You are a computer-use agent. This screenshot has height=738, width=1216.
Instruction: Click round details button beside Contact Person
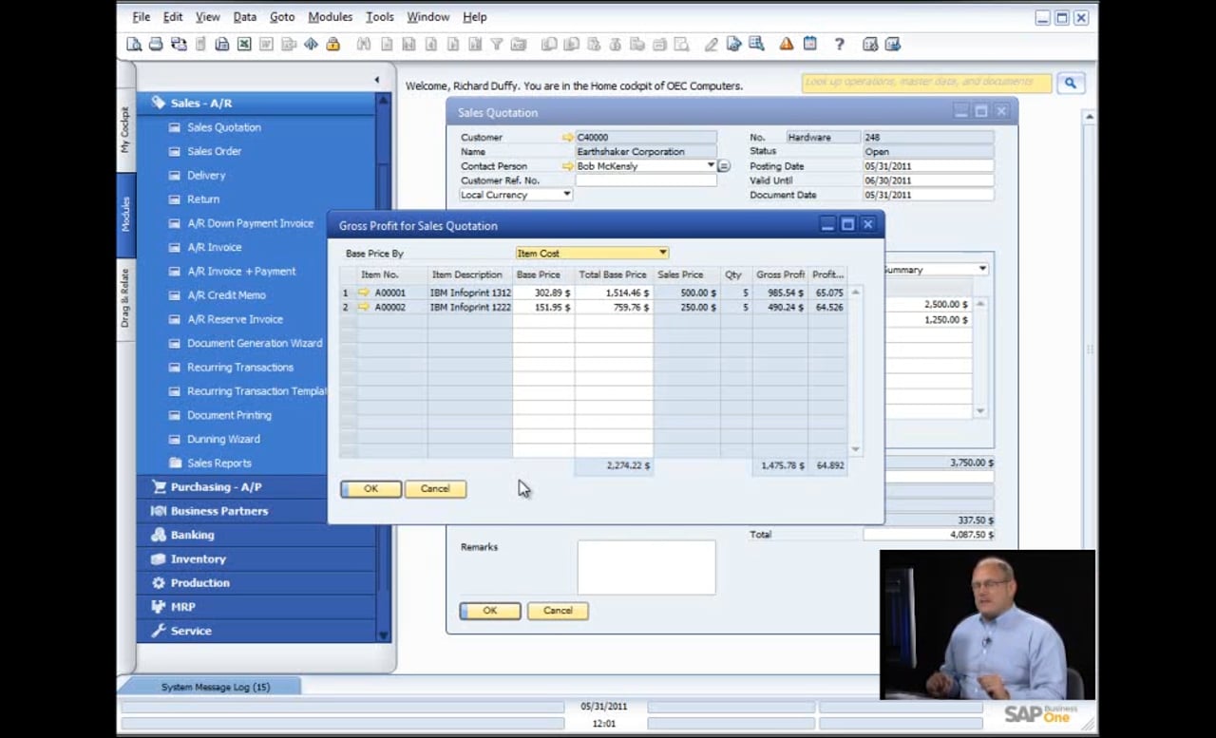click(x=723, y=166)
